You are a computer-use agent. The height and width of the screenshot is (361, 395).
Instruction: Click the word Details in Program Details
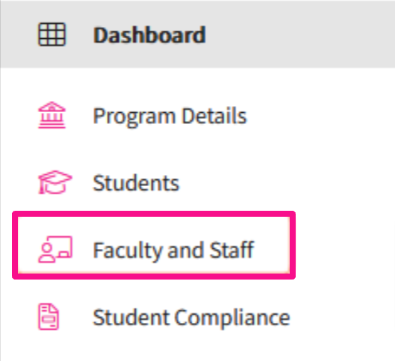pos(214,115)
